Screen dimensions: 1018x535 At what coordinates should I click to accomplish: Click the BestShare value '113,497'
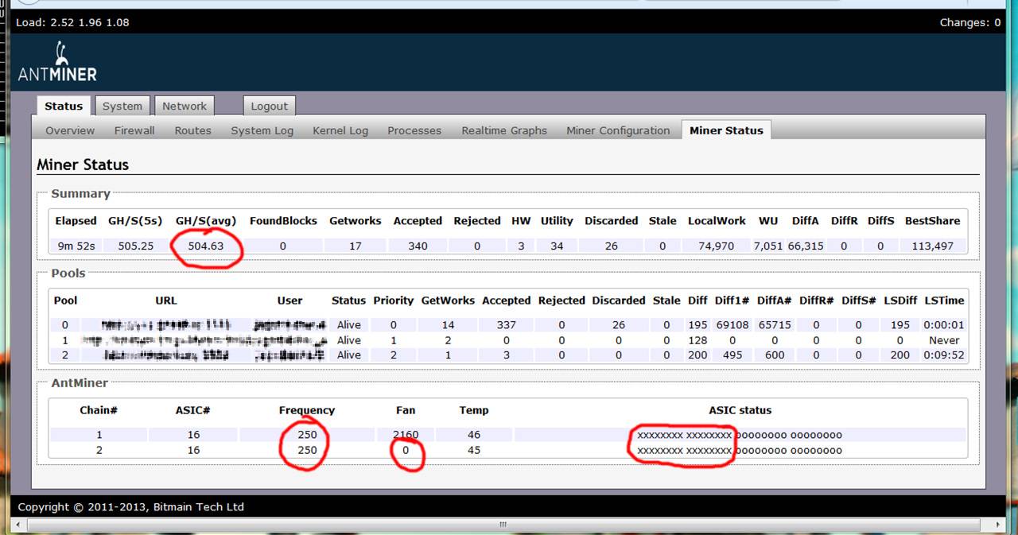tap(932, 246)
